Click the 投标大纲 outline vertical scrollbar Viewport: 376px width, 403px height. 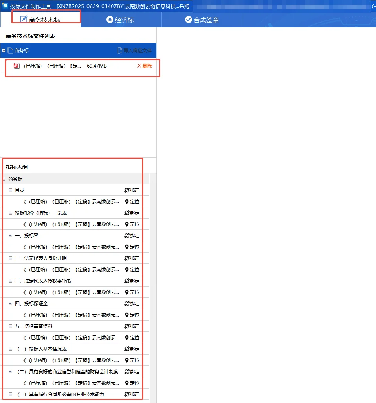[x=153, y=233]
